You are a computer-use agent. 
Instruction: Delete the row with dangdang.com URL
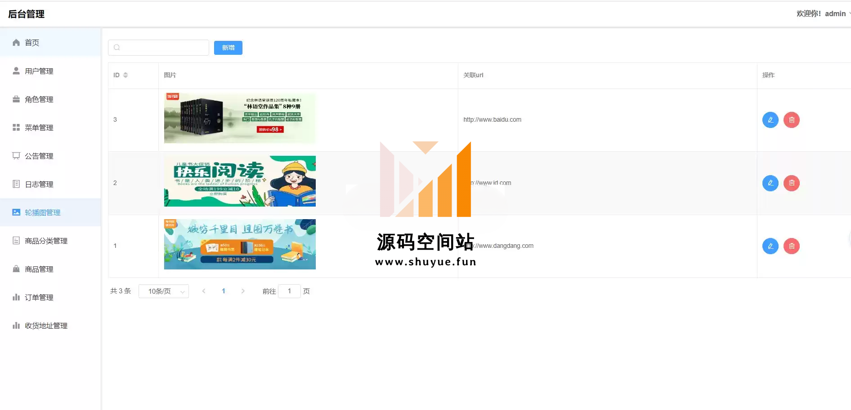tap(792, 246)
